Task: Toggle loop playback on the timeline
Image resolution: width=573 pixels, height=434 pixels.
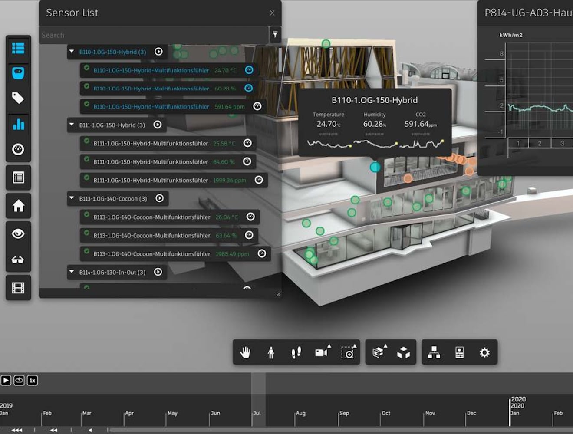Action: [19, 380]
